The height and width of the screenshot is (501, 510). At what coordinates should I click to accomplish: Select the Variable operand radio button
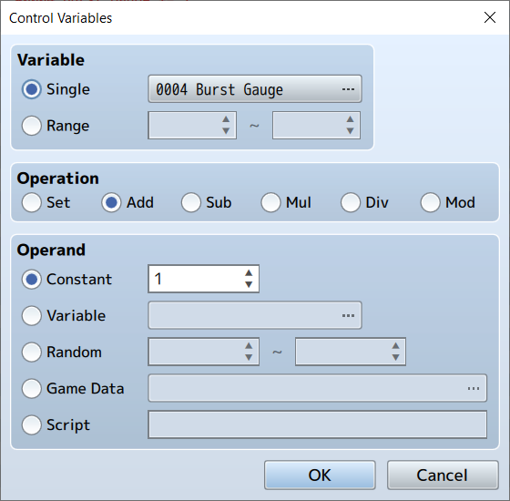(32, 315)
